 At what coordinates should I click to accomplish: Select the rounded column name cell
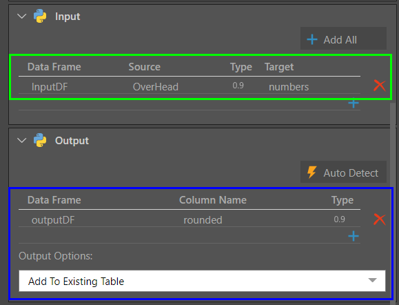(203, 220)
